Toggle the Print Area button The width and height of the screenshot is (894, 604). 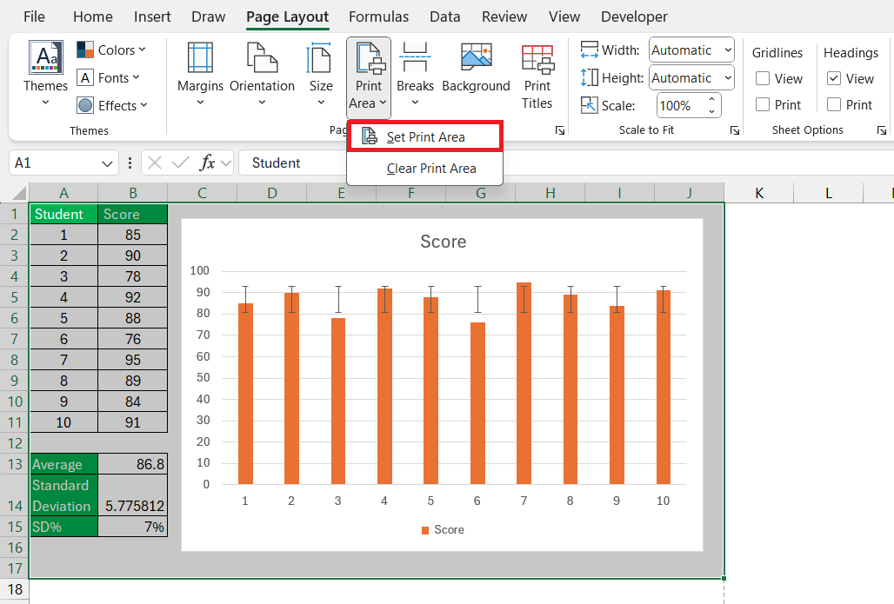point(369,77)
